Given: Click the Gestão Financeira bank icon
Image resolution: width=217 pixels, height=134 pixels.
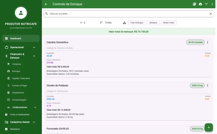Looking at the screenshot, I should click(8, 78).
